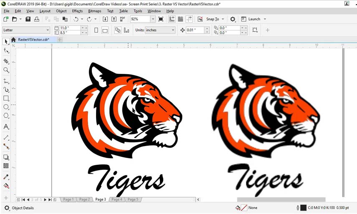Select the Crop tool
357x214 pixels.
(x=6, y=61)
